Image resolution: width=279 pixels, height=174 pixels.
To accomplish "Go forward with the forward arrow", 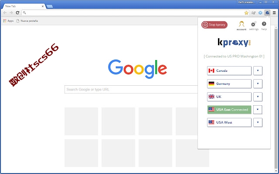I will coord(11,13).
